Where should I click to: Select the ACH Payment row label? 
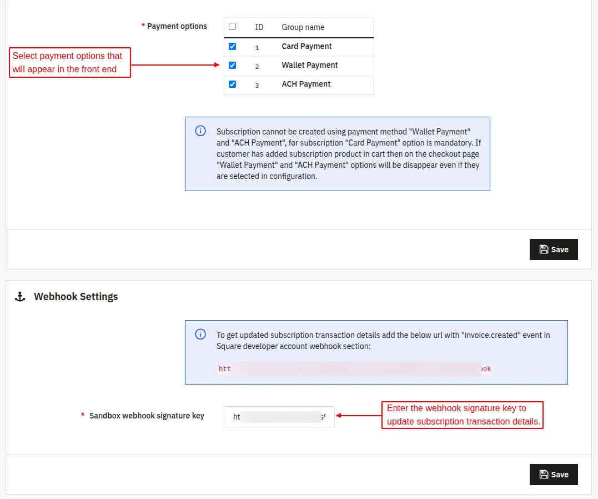pyautogui.click(x=306, y=84)
